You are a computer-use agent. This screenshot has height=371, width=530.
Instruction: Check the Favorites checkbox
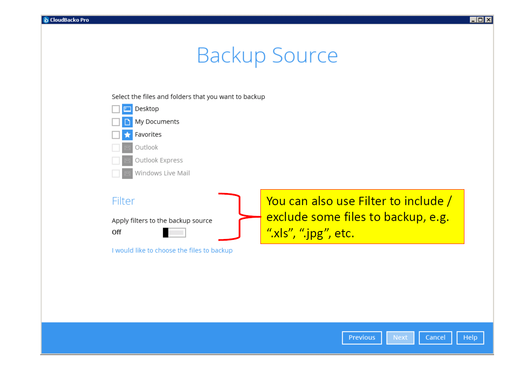(116, 135)
